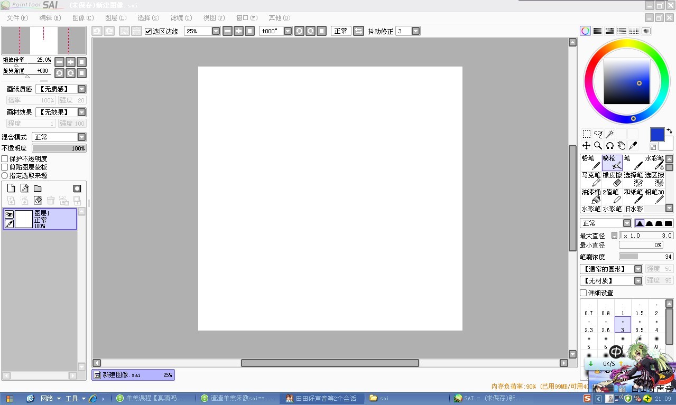Enable 详细设置 checkbox
Screen dimensions: 676x405
coord(584,293)
